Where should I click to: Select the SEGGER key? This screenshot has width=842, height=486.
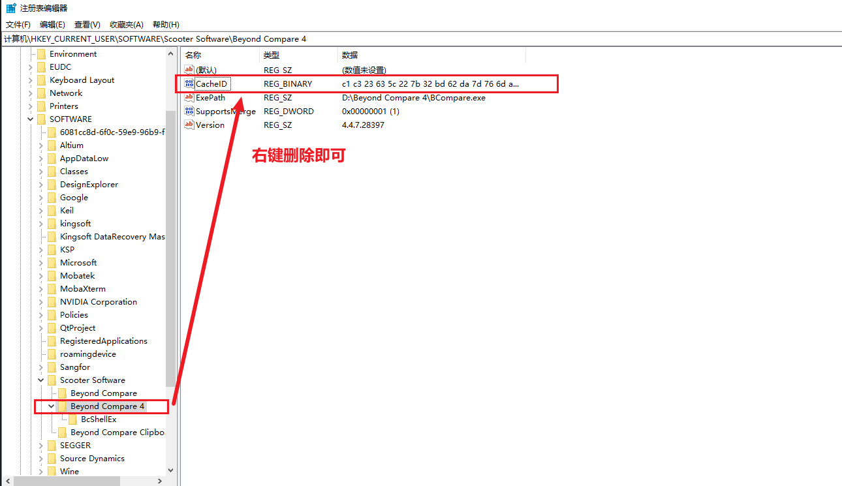76,446
